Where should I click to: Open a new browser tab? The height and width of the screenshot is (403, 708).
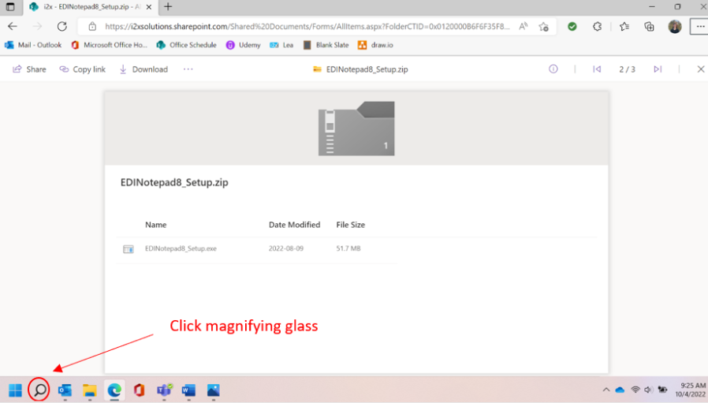pyautogui.click(x=168, y=7)
